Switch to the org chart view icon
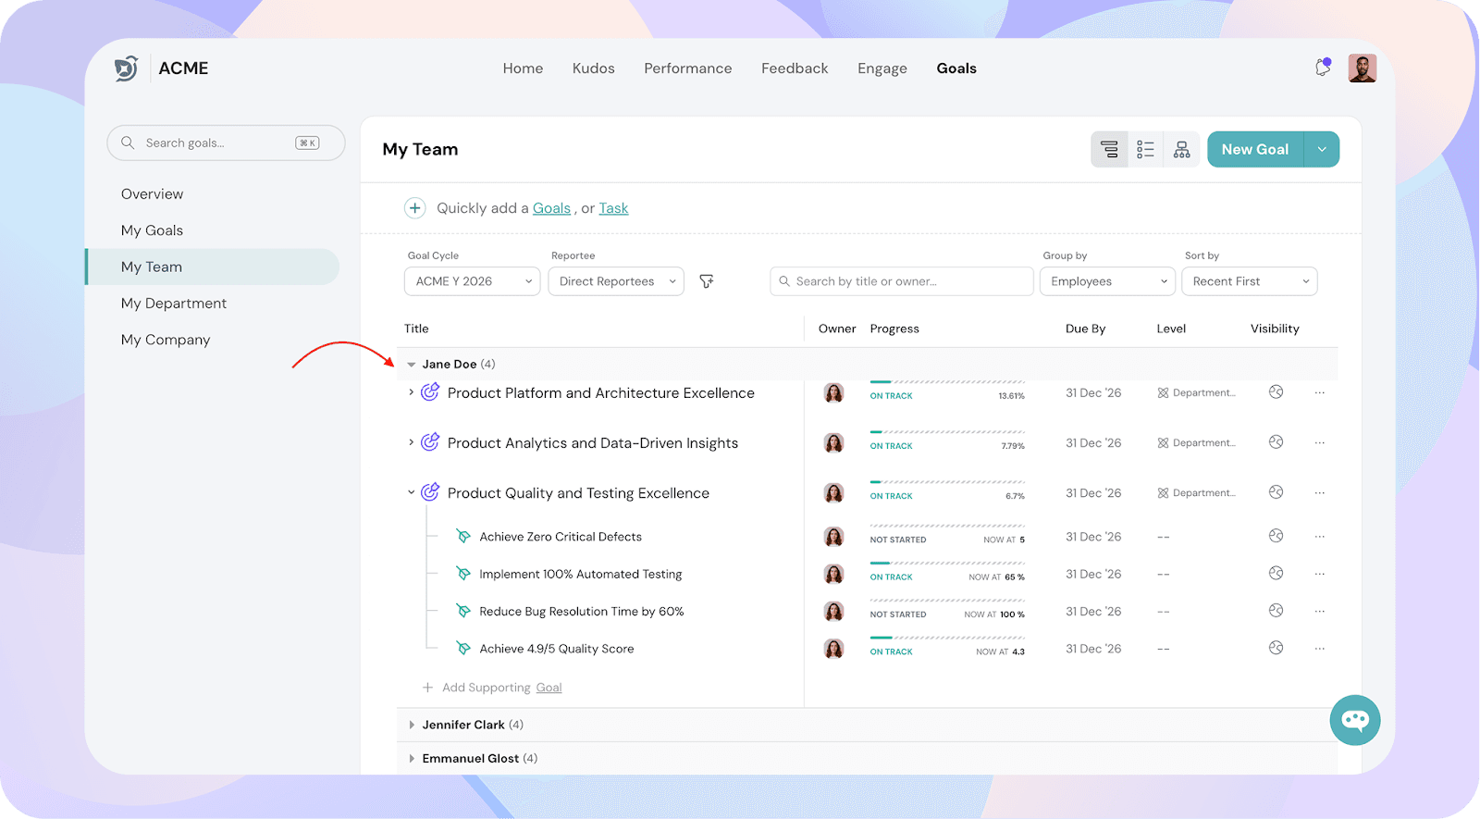 1181,150
